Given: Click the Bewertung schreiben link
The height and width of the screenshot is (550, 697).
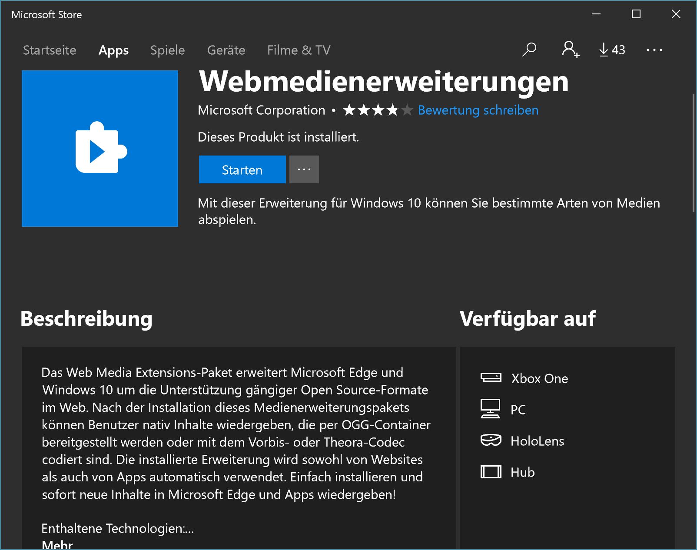Looking at the screenshot, I should [478, 110].
